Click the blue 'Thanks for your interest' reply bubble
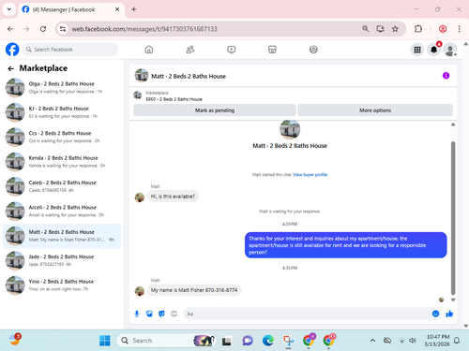 point(345,245)
